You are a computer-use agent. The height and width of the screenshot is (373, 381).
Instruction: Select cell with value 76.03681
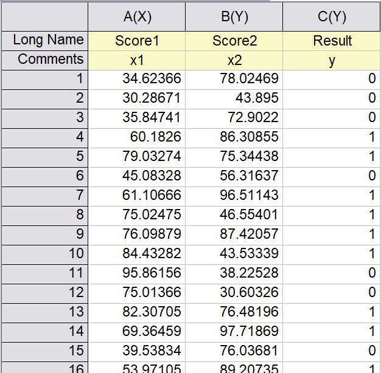(x=234, y=352)
